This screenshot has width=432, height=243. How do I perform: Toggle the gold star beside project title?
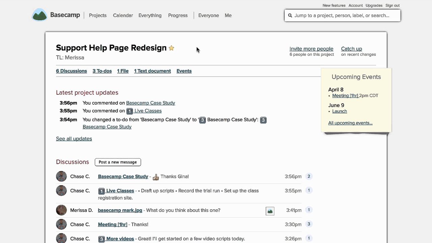point(171,48)
